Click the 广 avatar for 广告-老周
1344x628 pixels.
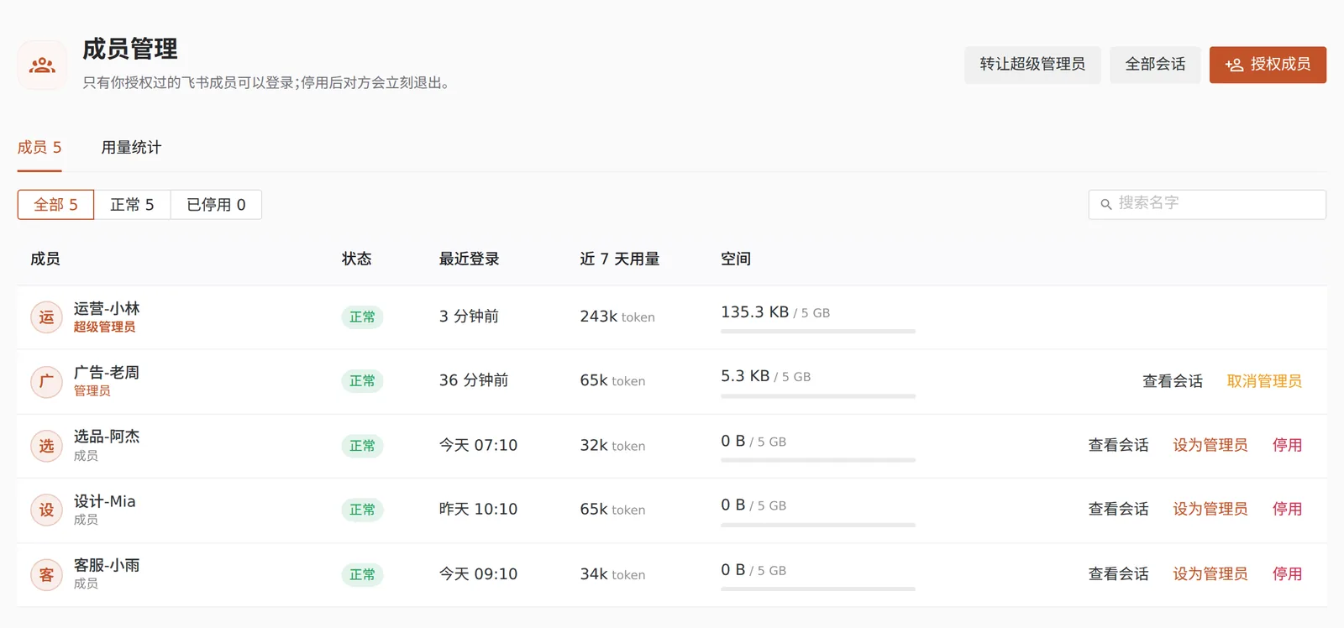point(46,381)
